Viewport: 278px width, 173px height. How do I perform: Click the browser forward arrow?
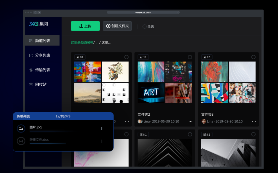pyautogui.click(x=39, y=12)
